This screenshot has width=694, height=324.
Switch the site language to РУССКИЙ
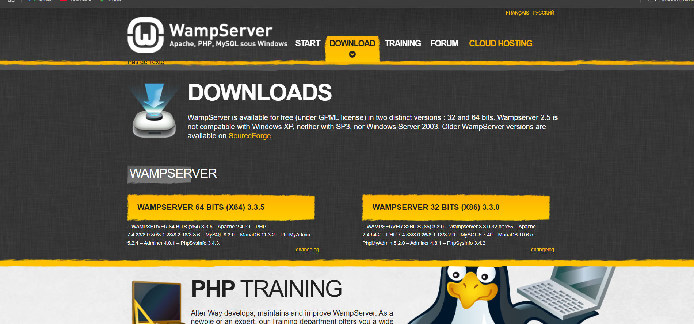coord(543,13)
